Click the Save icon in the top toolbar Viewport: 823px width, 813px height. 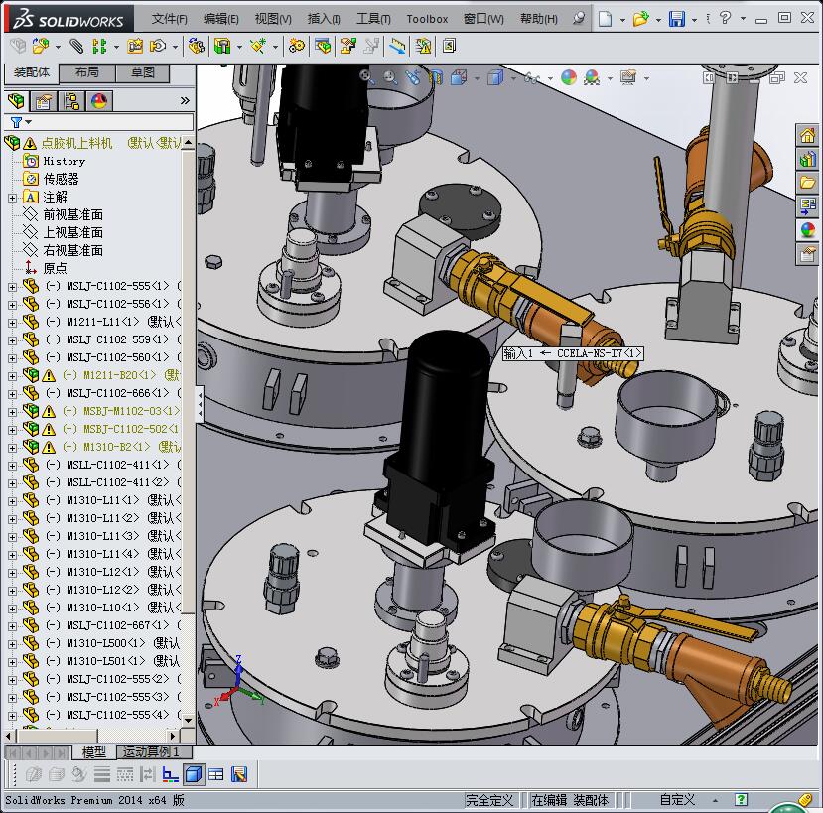[676, 19]
